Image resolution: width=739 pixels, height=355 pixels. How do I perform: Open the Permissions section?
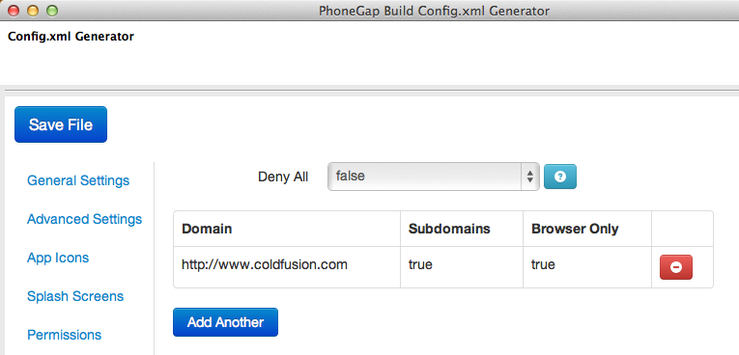[x=64, y=335]
